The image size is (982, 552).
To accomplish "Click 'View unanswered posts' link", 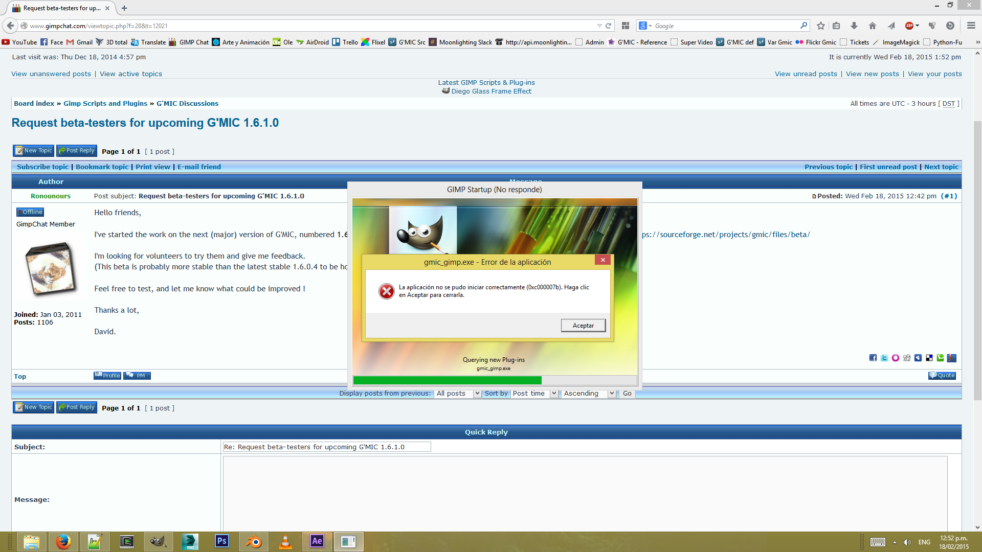I will click(51, 74).
